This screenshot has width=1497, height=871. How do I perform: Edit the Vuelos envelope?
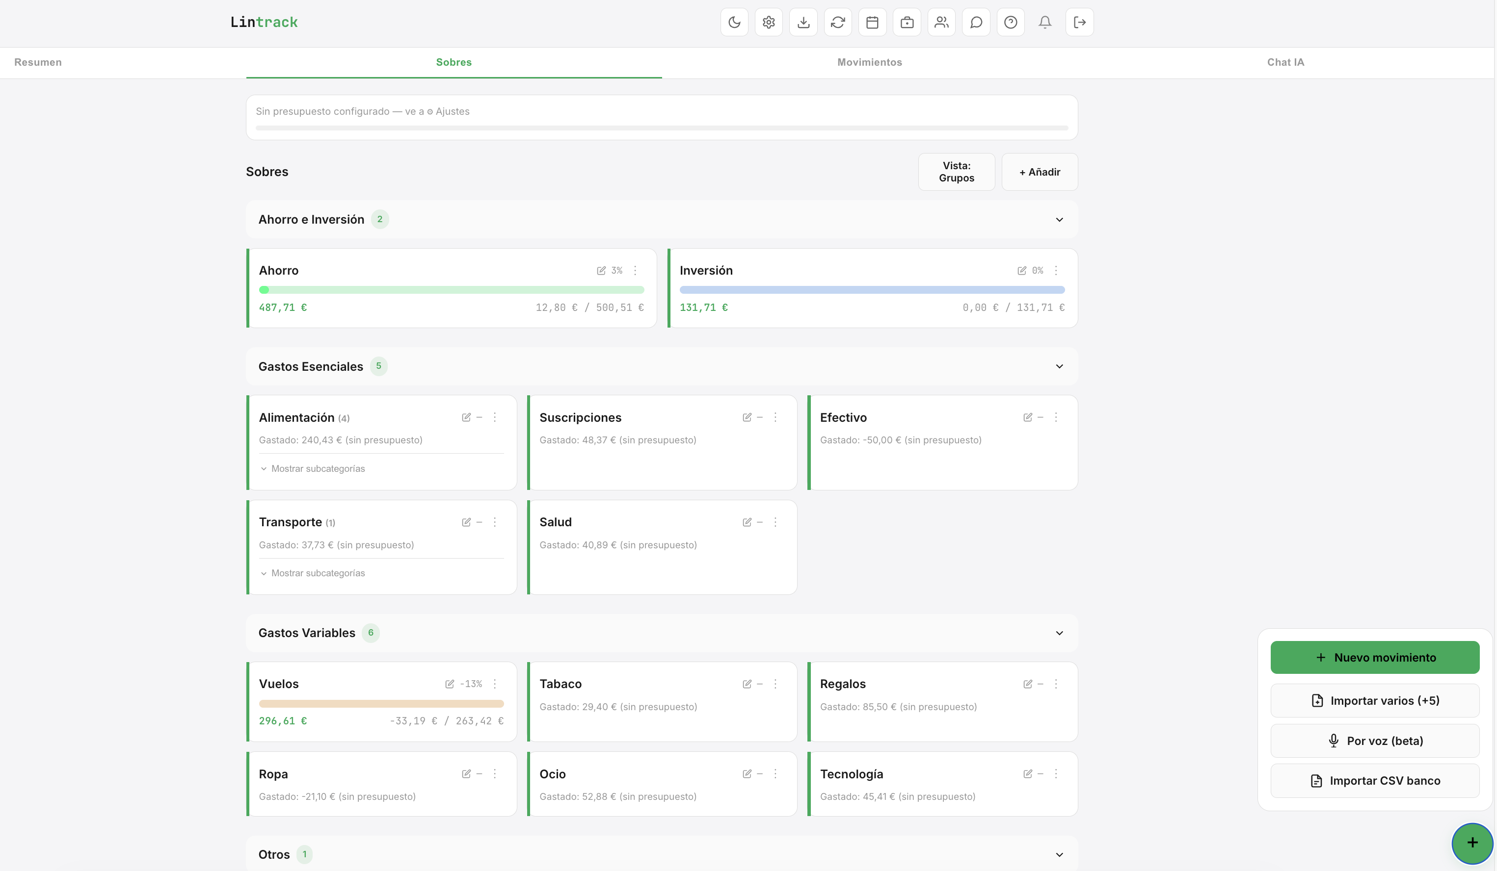[450, 684]
